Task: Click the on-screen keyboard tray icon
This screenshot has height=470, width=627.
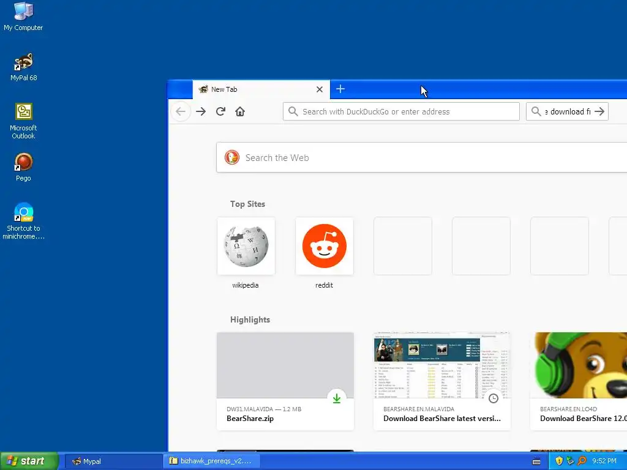Action: [x=536, y=461]
